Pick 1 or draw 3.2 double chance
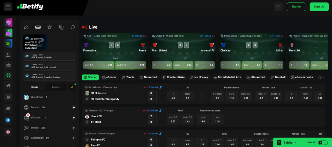The width and height of the screenshot is (332, 147). coord(217,96)
